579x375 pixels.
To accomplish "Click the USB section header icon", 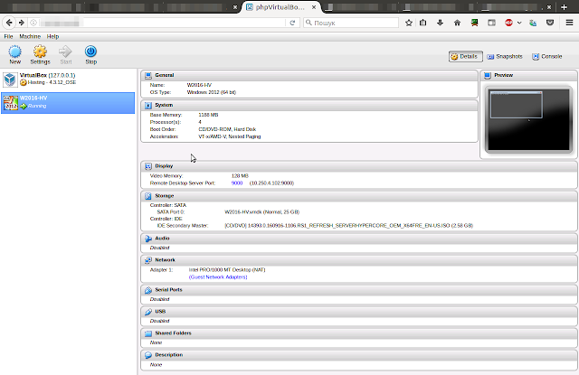I will (x=148, y=311).
